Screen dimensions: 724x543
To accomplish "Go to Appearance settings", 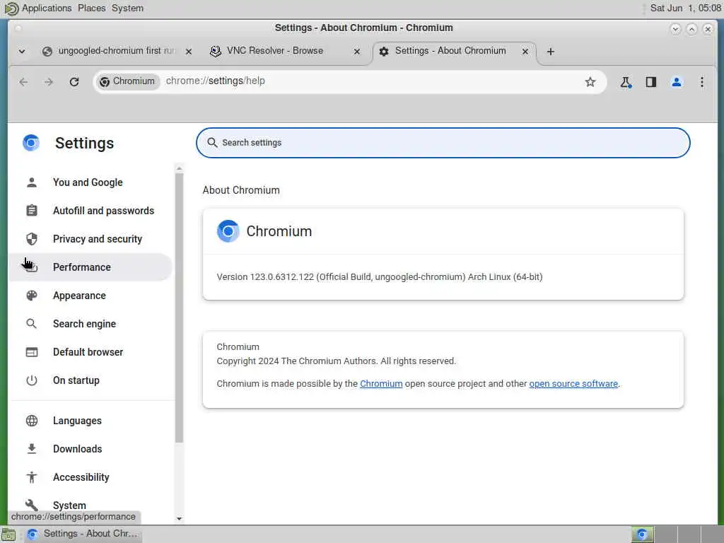I will coord(90,296).
